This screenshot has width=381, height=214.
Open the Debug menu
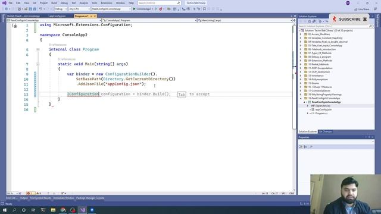(x=64, y=3)
